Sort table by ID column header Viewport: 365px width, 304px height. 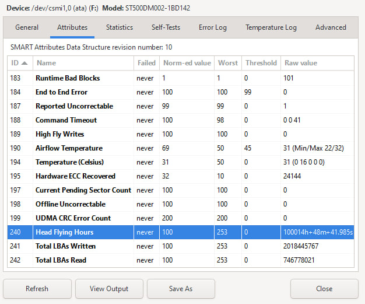click(20, 63)
